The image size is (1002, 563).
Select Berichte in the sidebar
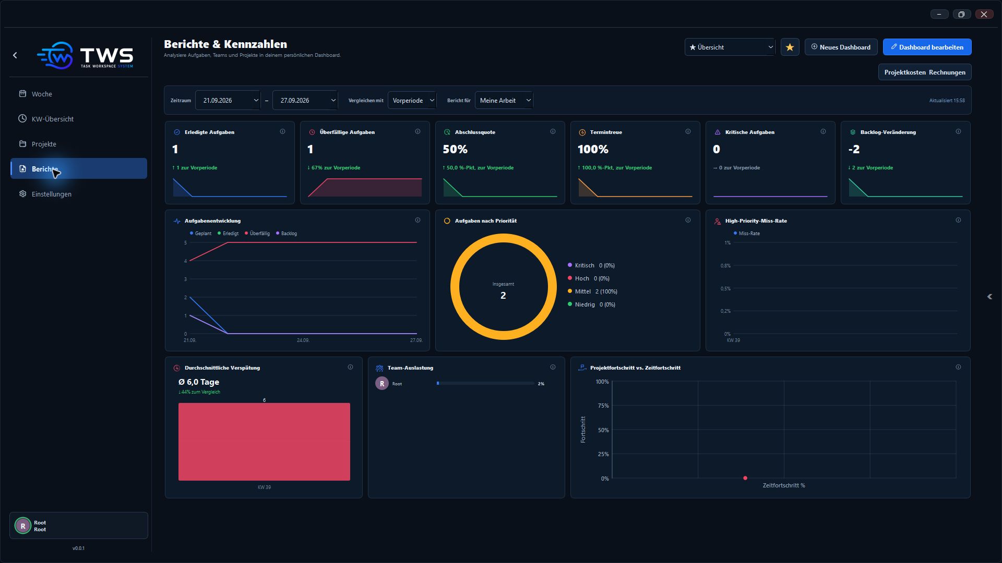point(79,168)
